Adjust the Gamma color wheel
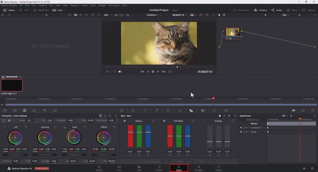Image resolution: width=318 pixels, height=172 pixels. point(45,138)
